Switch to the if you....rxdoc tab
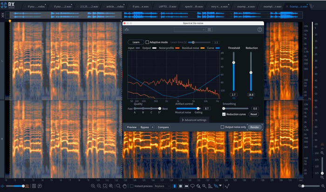Viewport: 326px width, 192px height. [36, 7]
